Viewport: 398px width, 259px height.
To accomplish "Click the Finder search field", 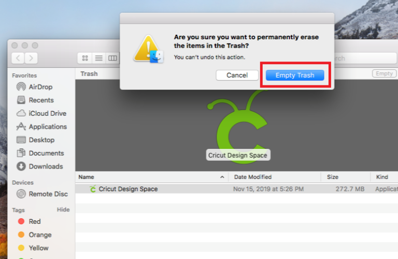I will coord(365,58).
